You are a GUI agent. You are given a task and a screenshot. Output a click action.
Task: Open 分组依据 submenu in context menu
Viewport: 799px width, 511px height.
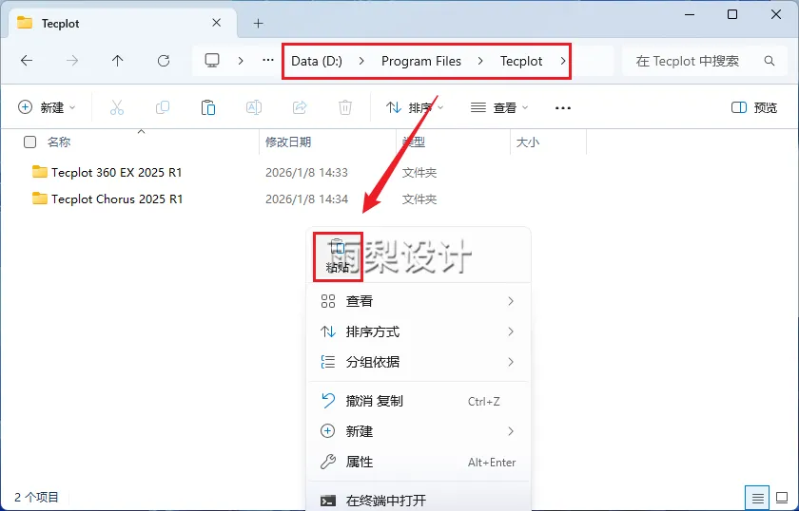tap(418, 362)
